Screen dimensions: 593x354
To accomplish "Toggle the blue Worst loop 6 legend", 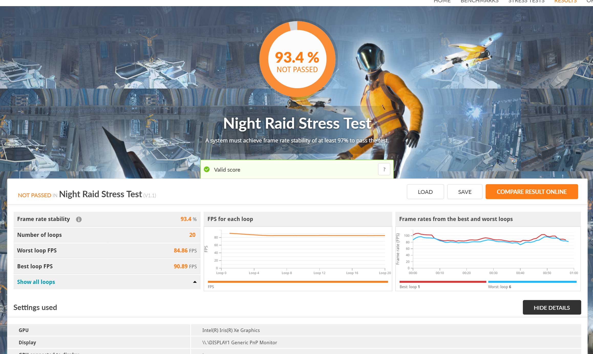I will tap(532, 282).
